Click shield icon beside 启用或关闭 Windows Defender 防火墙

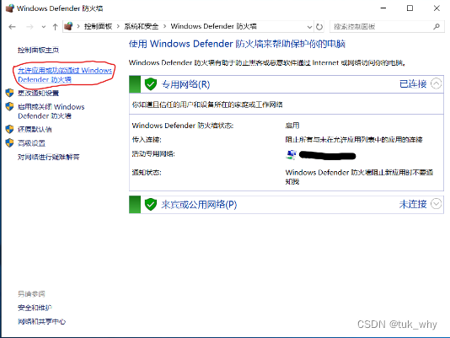coord(9,106)
